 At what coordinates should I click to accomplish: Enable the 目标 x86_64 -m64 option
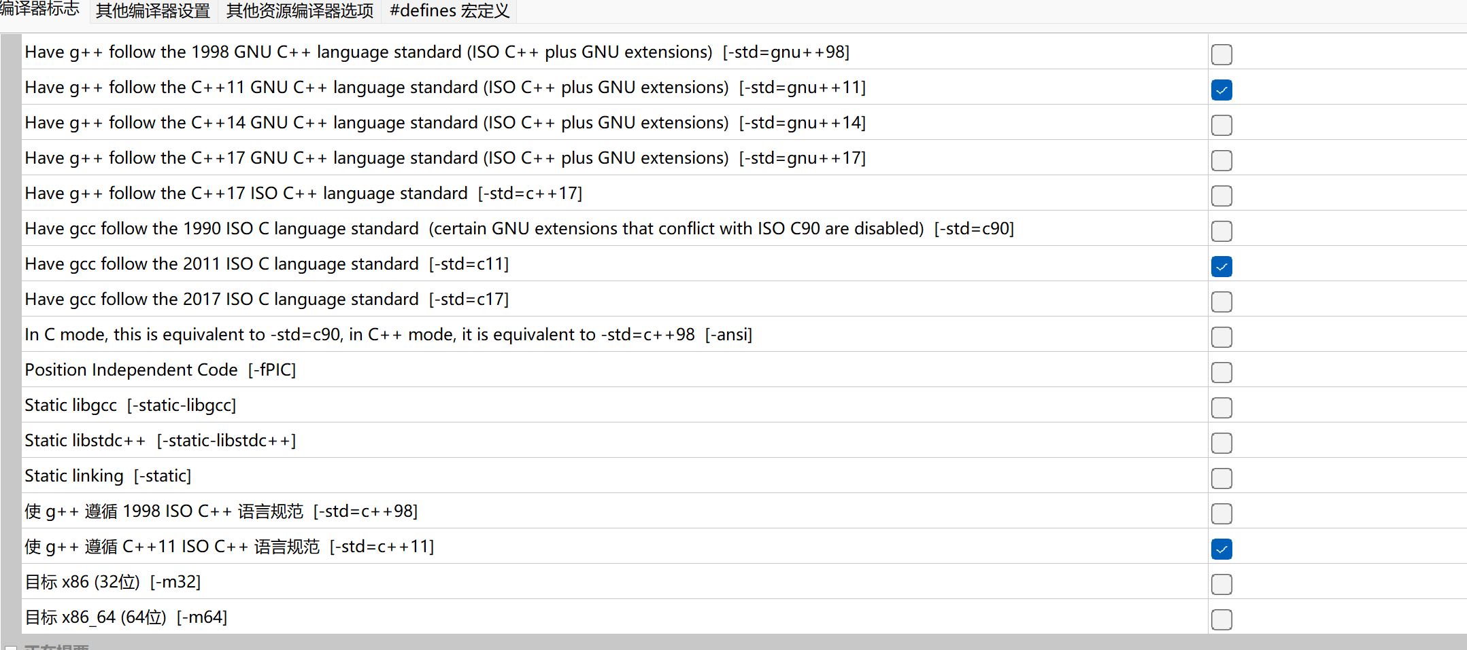coord(1221,619)
